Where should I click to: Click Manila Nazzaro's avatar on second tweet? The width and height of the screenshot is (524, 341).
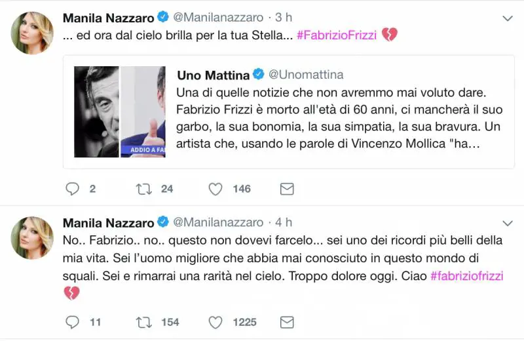pos(32,237)
